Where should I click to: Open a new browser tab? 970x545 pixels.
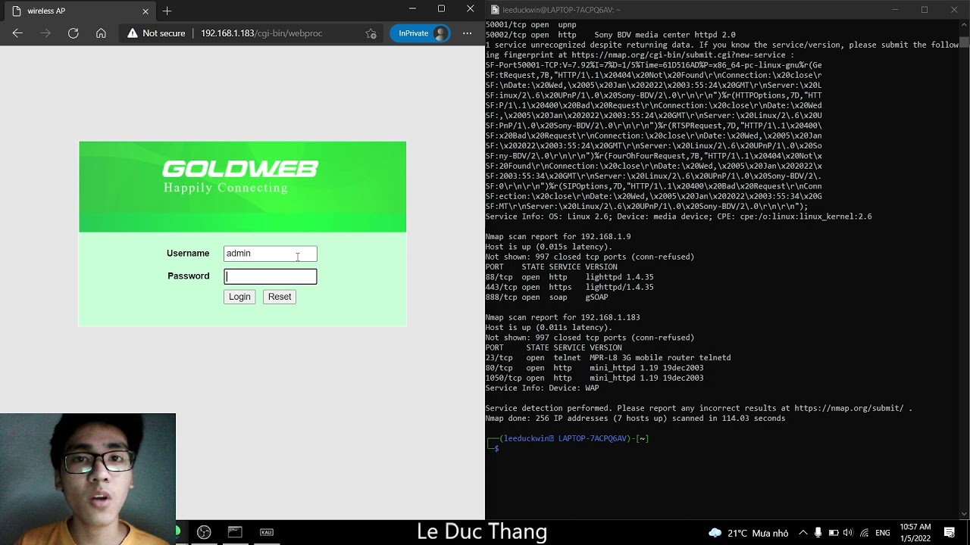tap(167, 11)
